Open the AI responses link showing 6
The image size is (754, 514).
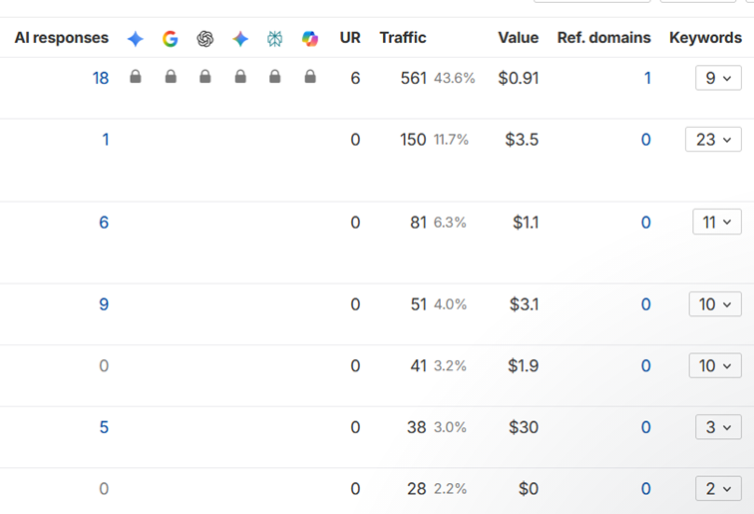[x=104, y=223]
